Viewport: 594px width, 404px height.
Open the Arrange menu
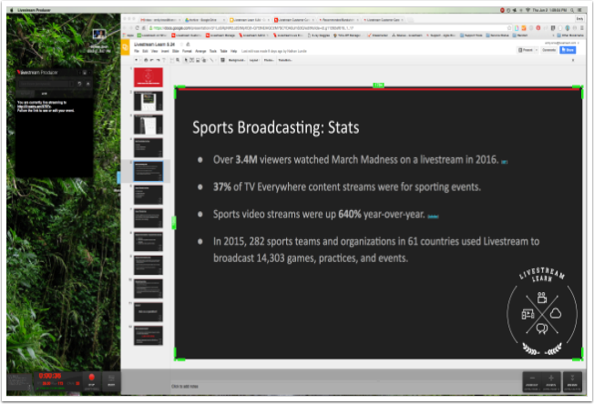point(200,51)
